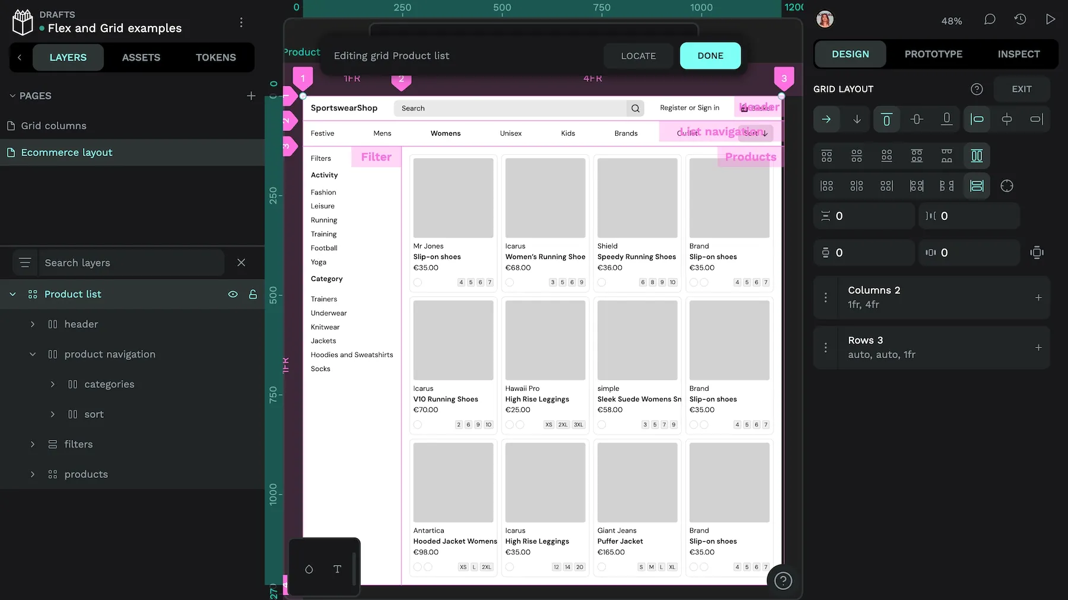Expand the header layer
This screenshot has width=1068, height=600.
(33, 324)
